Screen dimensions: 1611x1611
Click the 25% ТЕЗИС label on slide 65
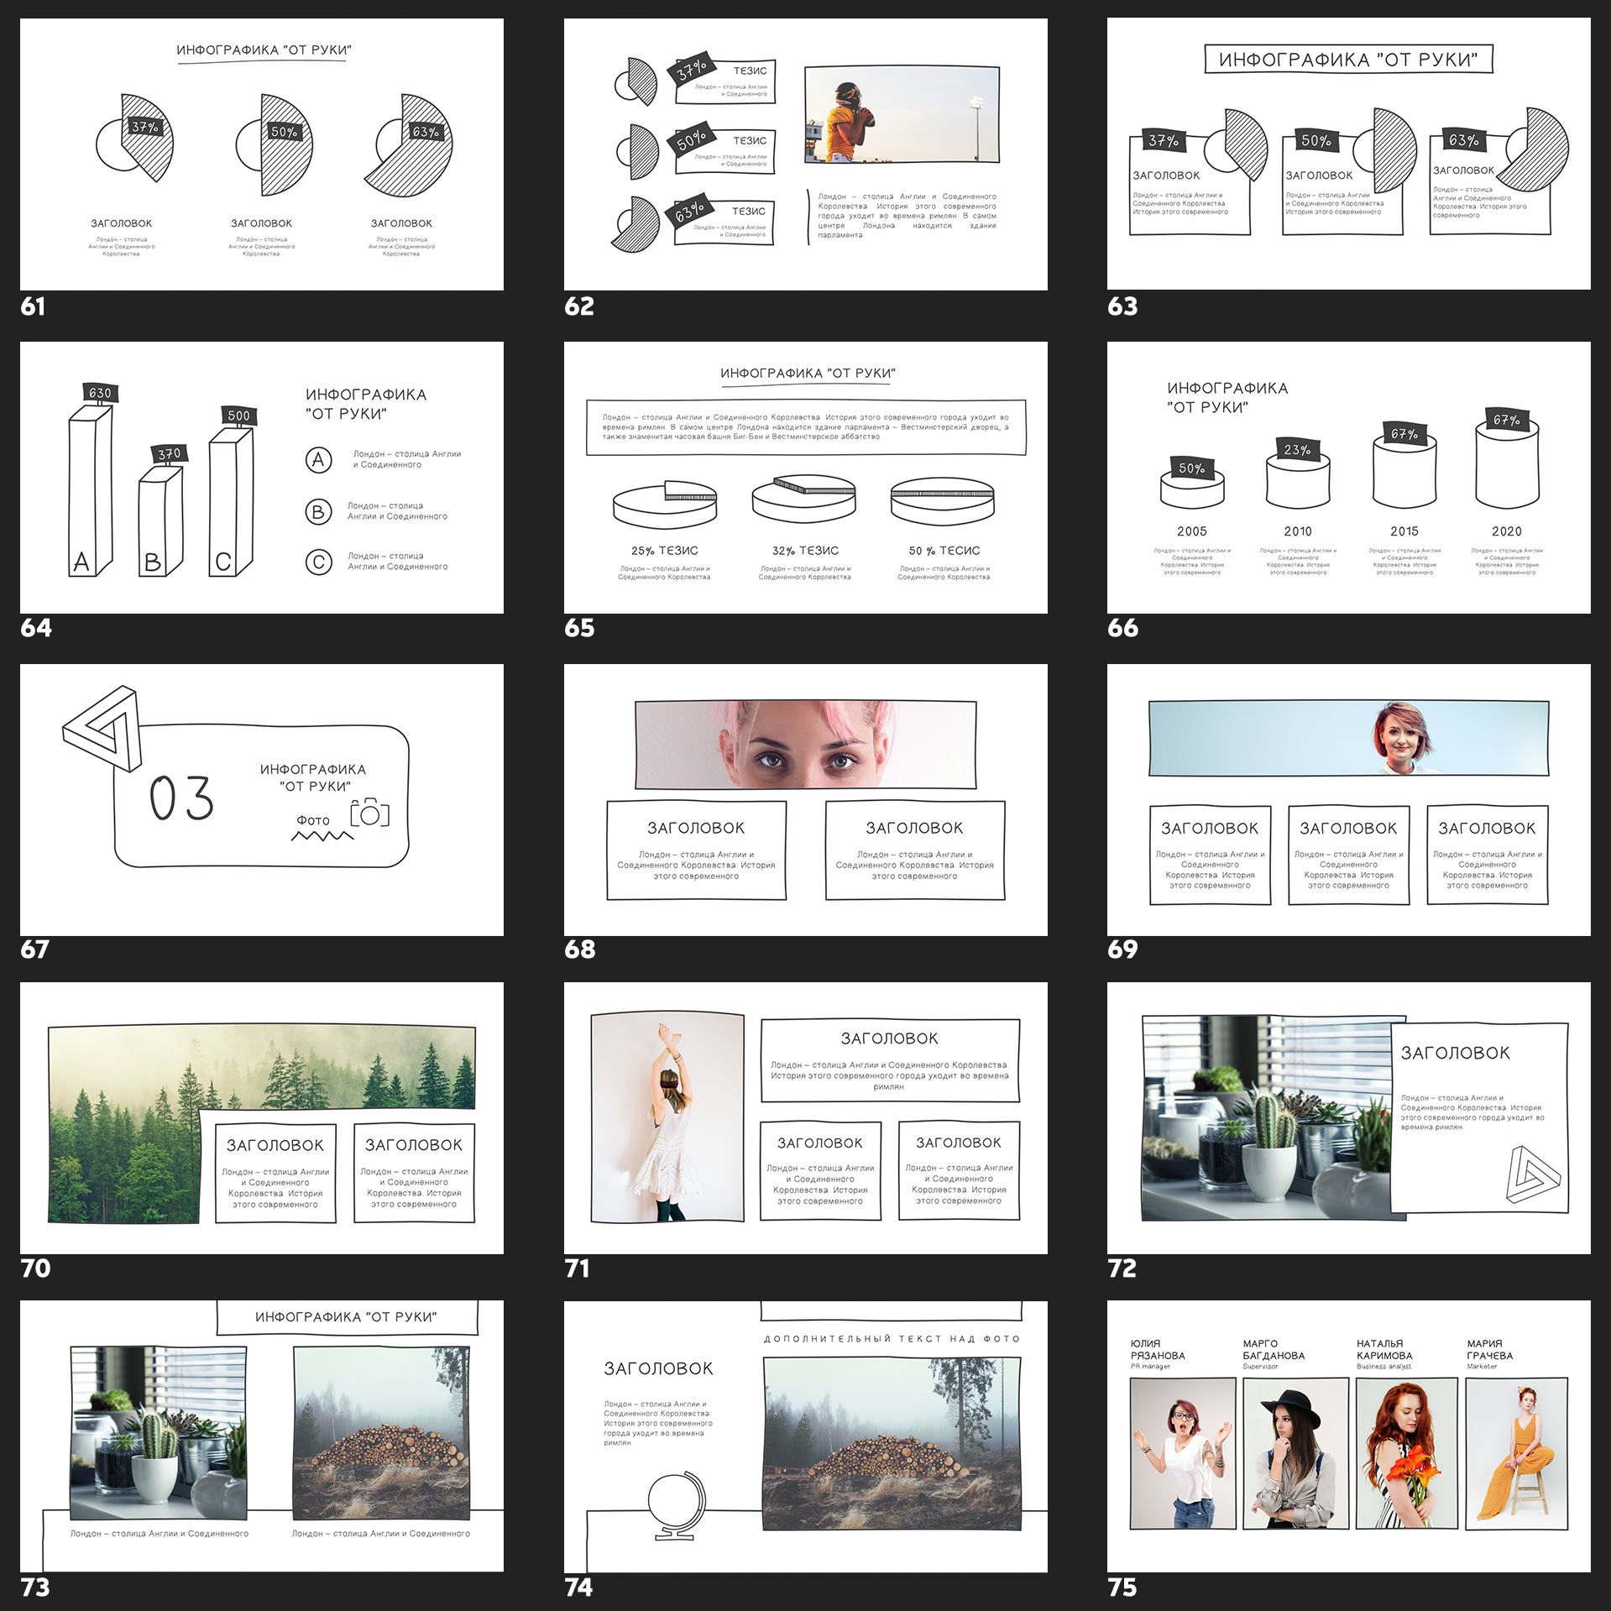click(x=665, y=551)
